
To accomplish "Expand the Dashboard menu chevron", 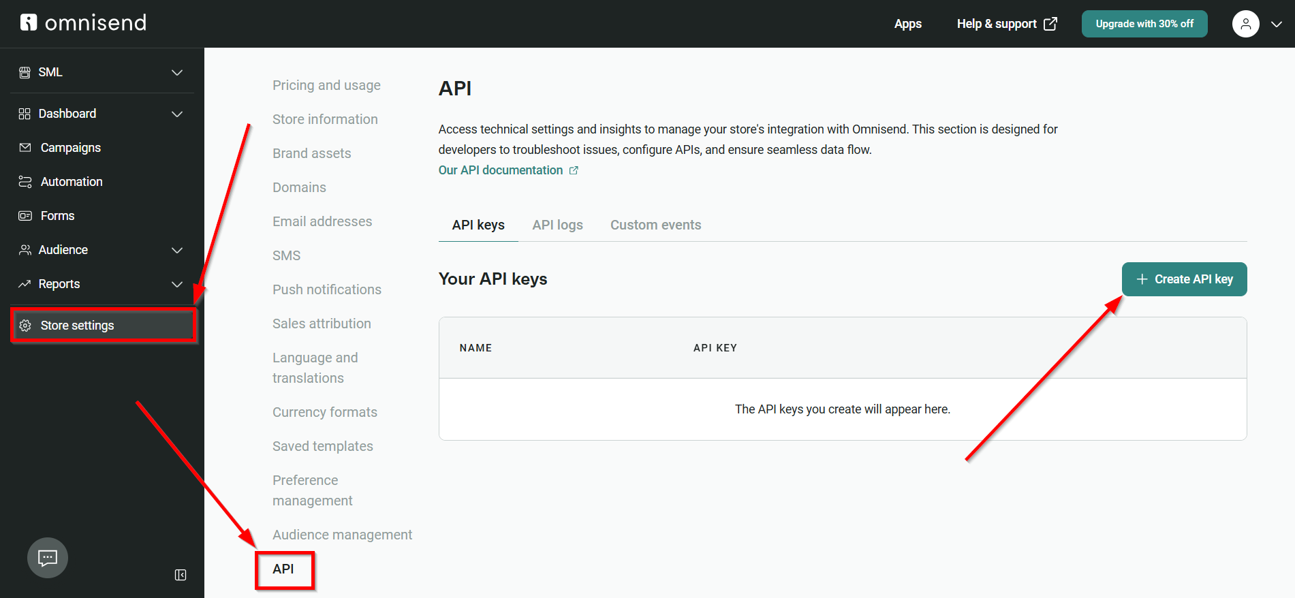I will (177, 114).
